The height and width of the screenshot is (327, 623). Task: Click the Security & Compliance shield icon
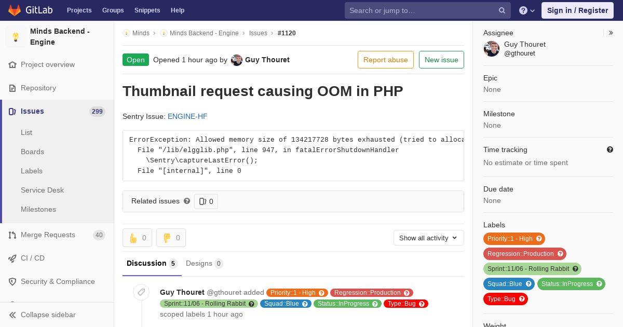pyautogui.click(x=12, y=282)
